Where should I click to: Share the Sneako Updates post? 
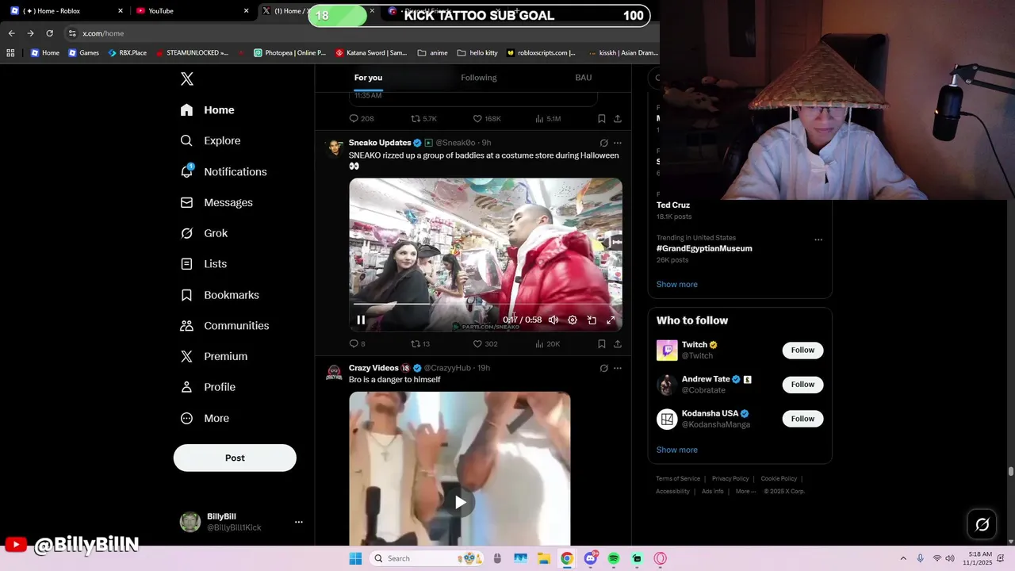click(618, 343)
